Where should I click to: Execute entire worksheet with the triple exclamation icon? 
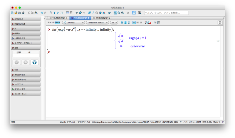(90, 13)
